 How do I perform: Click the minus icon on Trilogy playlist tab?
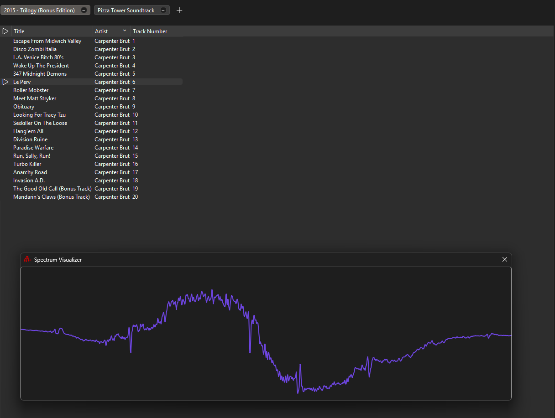[x=84, y=10]
